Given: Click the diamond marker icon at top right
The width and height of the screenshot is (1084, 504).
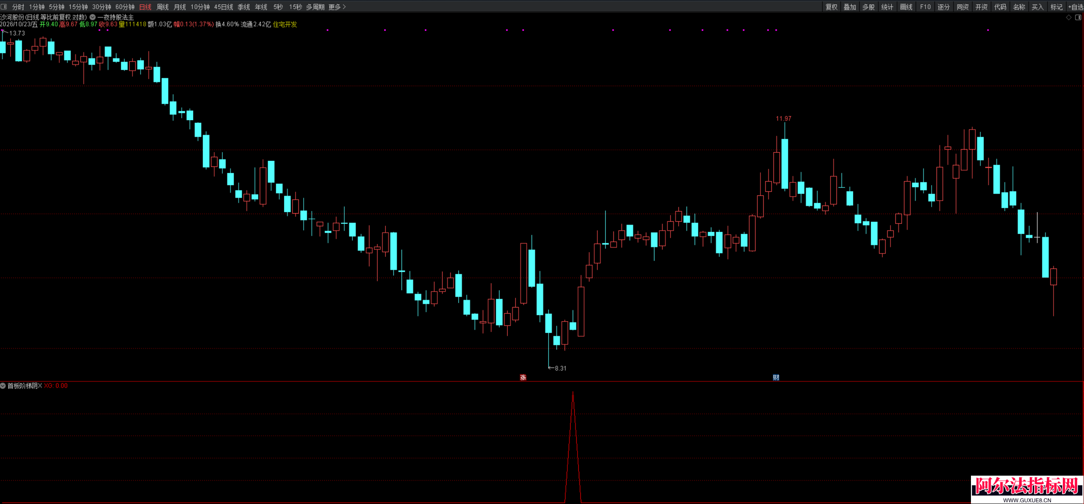Looking at the screenshot, I should point(1069,17).
